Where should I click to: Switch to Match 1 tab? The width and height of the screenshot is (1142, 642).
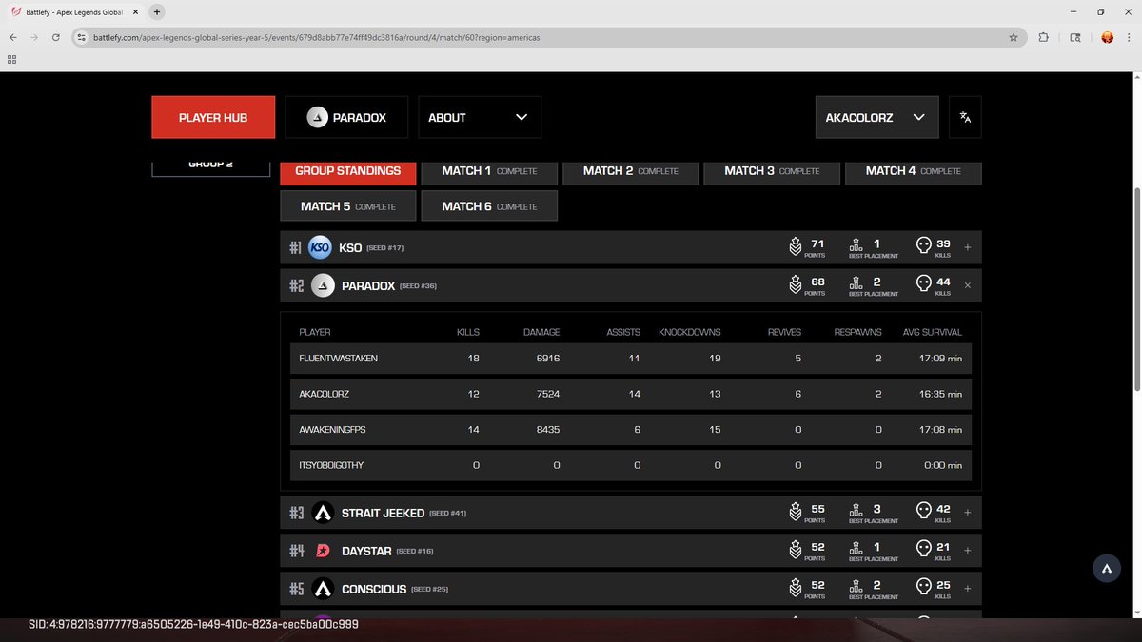coord(489,171)
